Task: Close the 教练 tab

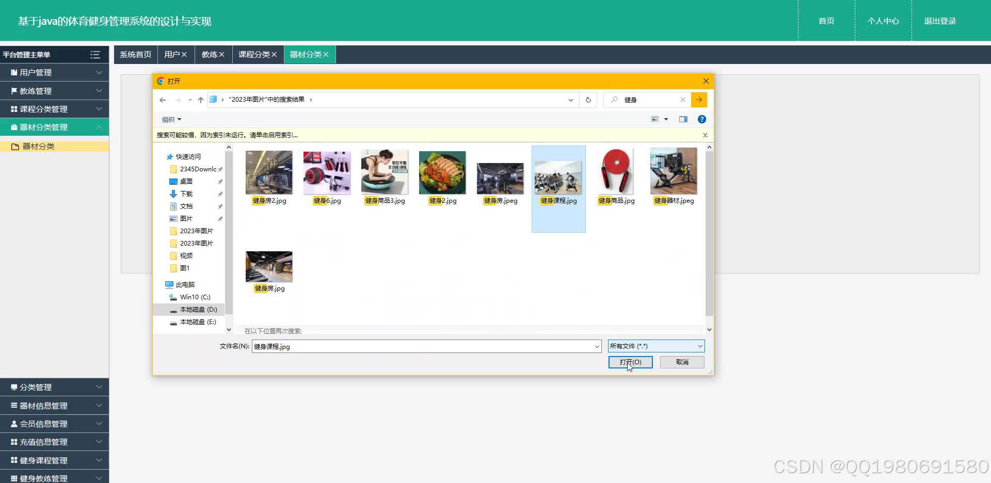Action: click(221, 54)
